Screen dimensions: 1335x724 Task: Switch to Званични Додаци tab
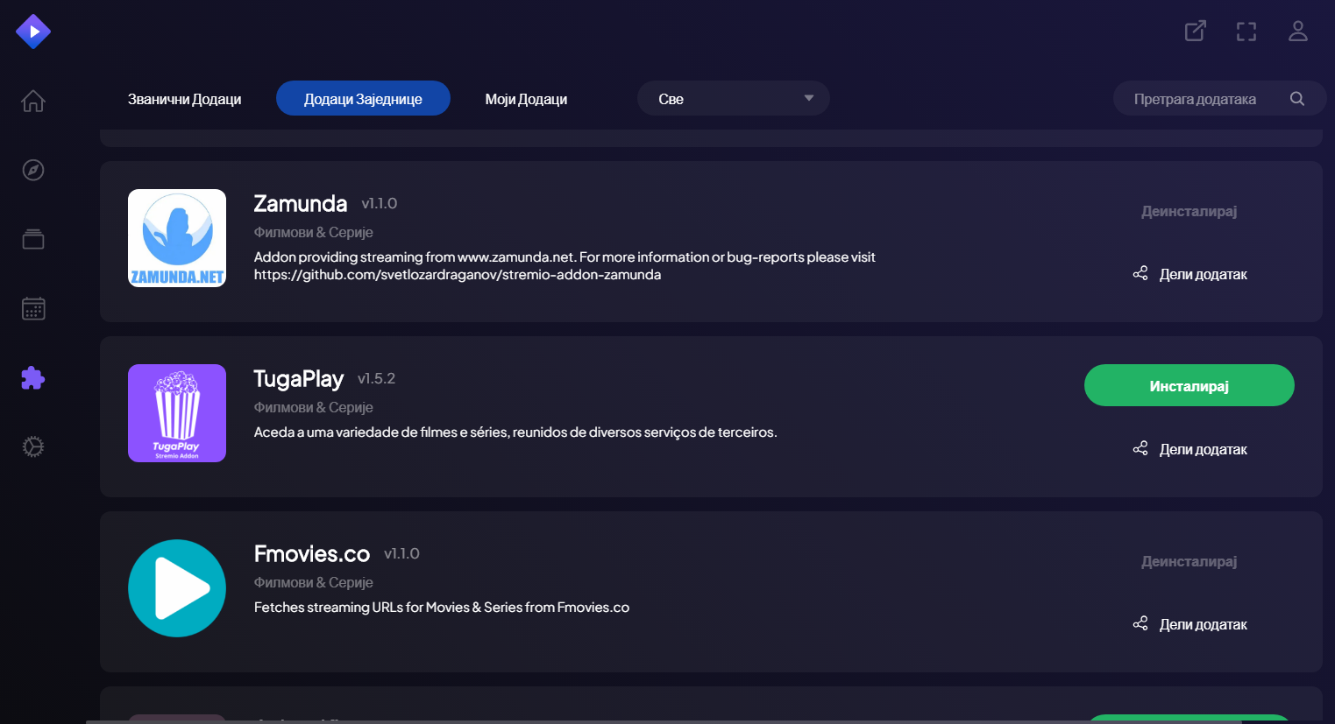(184, 99)
